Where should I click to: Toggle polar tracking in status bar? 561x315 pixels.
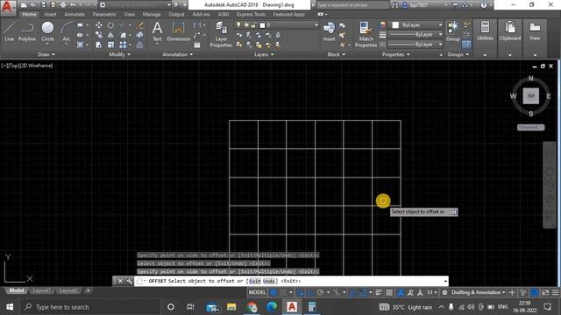tap(320, 292)
